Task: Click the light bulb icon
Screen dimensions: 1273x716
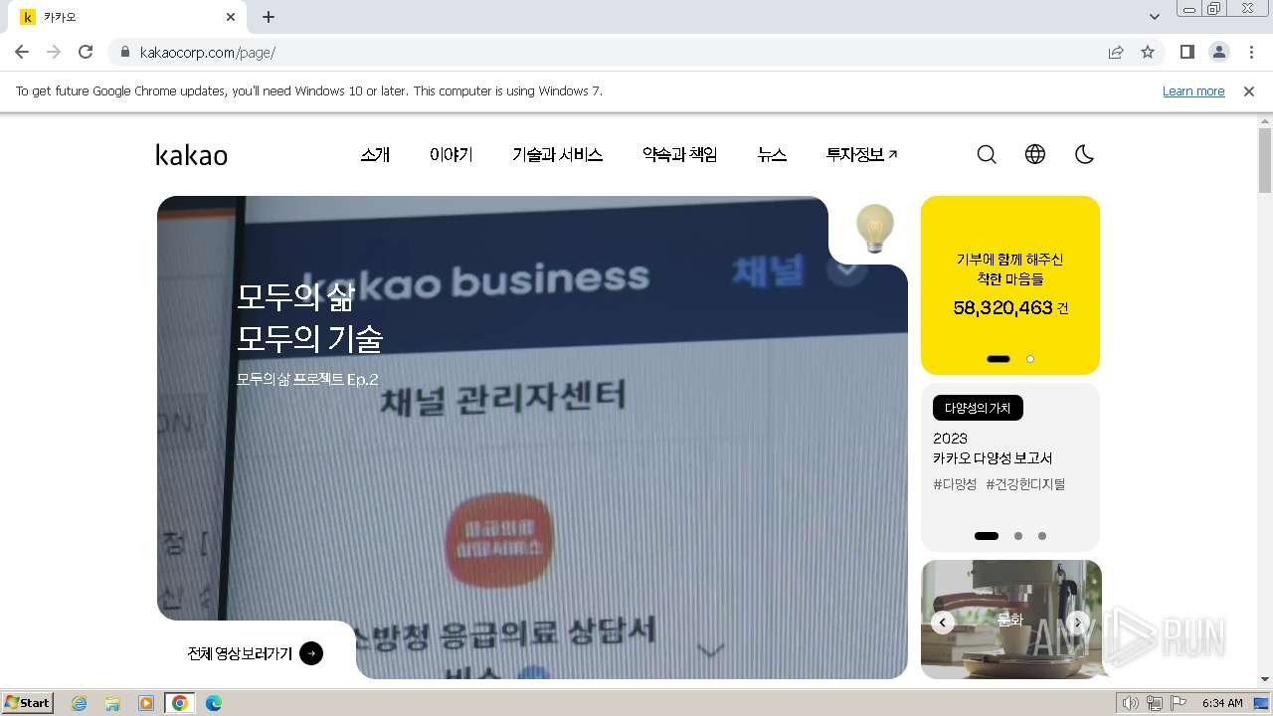Action: coord(875,229)
